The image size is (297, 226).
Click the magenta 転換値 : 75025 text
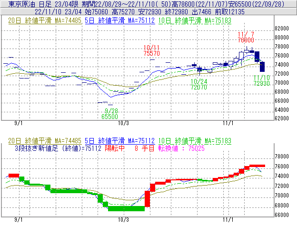coord(181,148)
